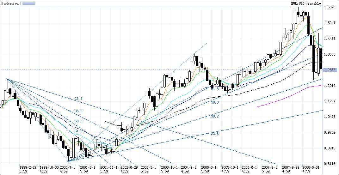Click the 2008-5-31 date label
This screenshot has width=339, height=175.
[311, 167]
